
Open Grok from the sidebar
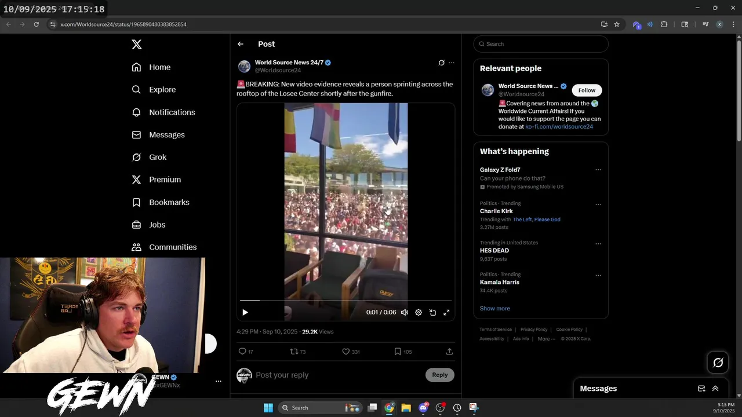tap(149, 158)
